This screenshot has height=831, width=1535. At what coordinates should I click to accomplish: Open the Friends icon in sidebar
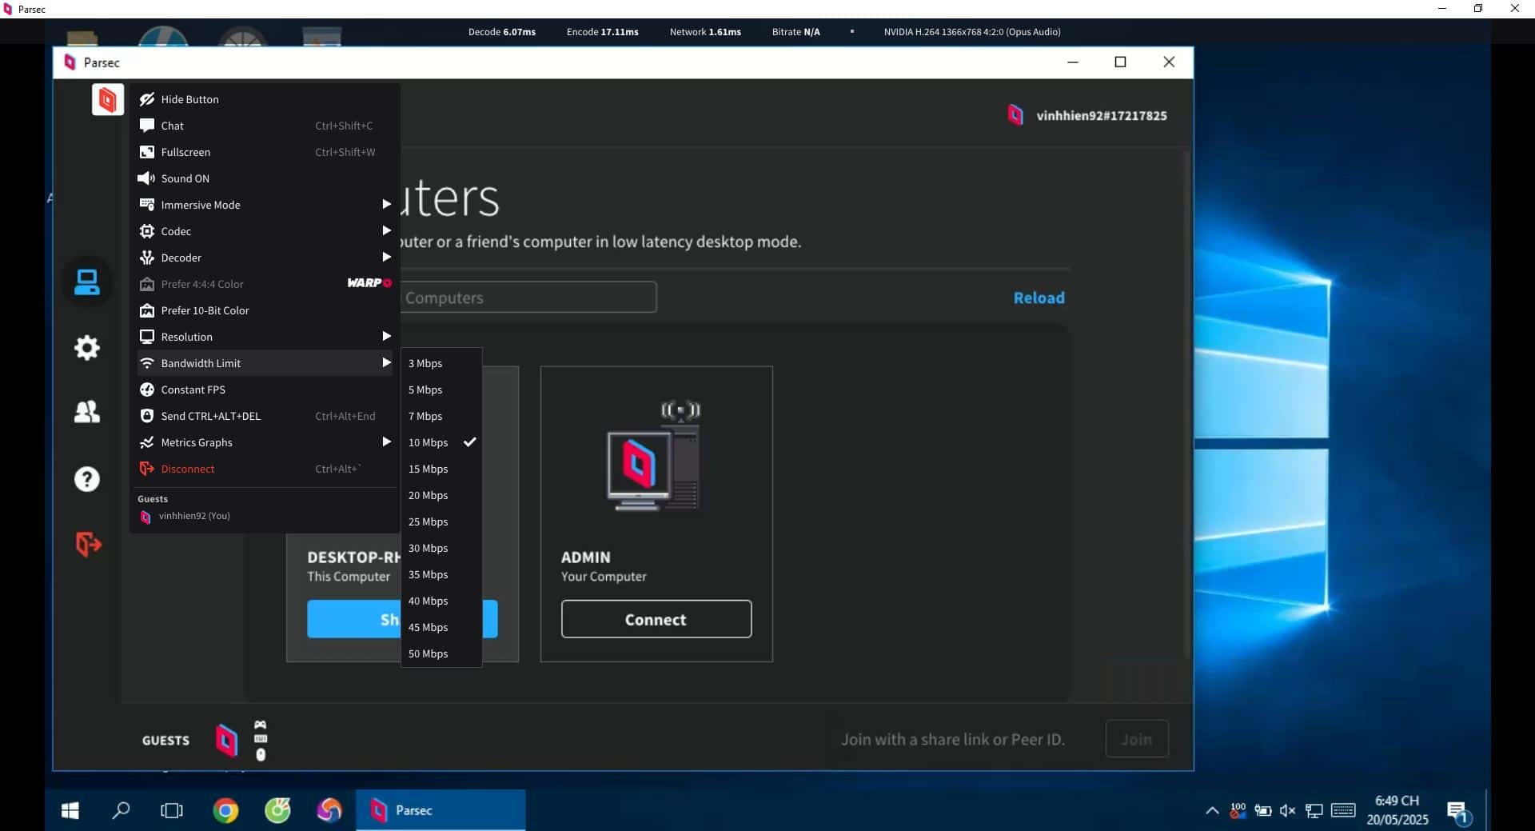tap(86, 412)
